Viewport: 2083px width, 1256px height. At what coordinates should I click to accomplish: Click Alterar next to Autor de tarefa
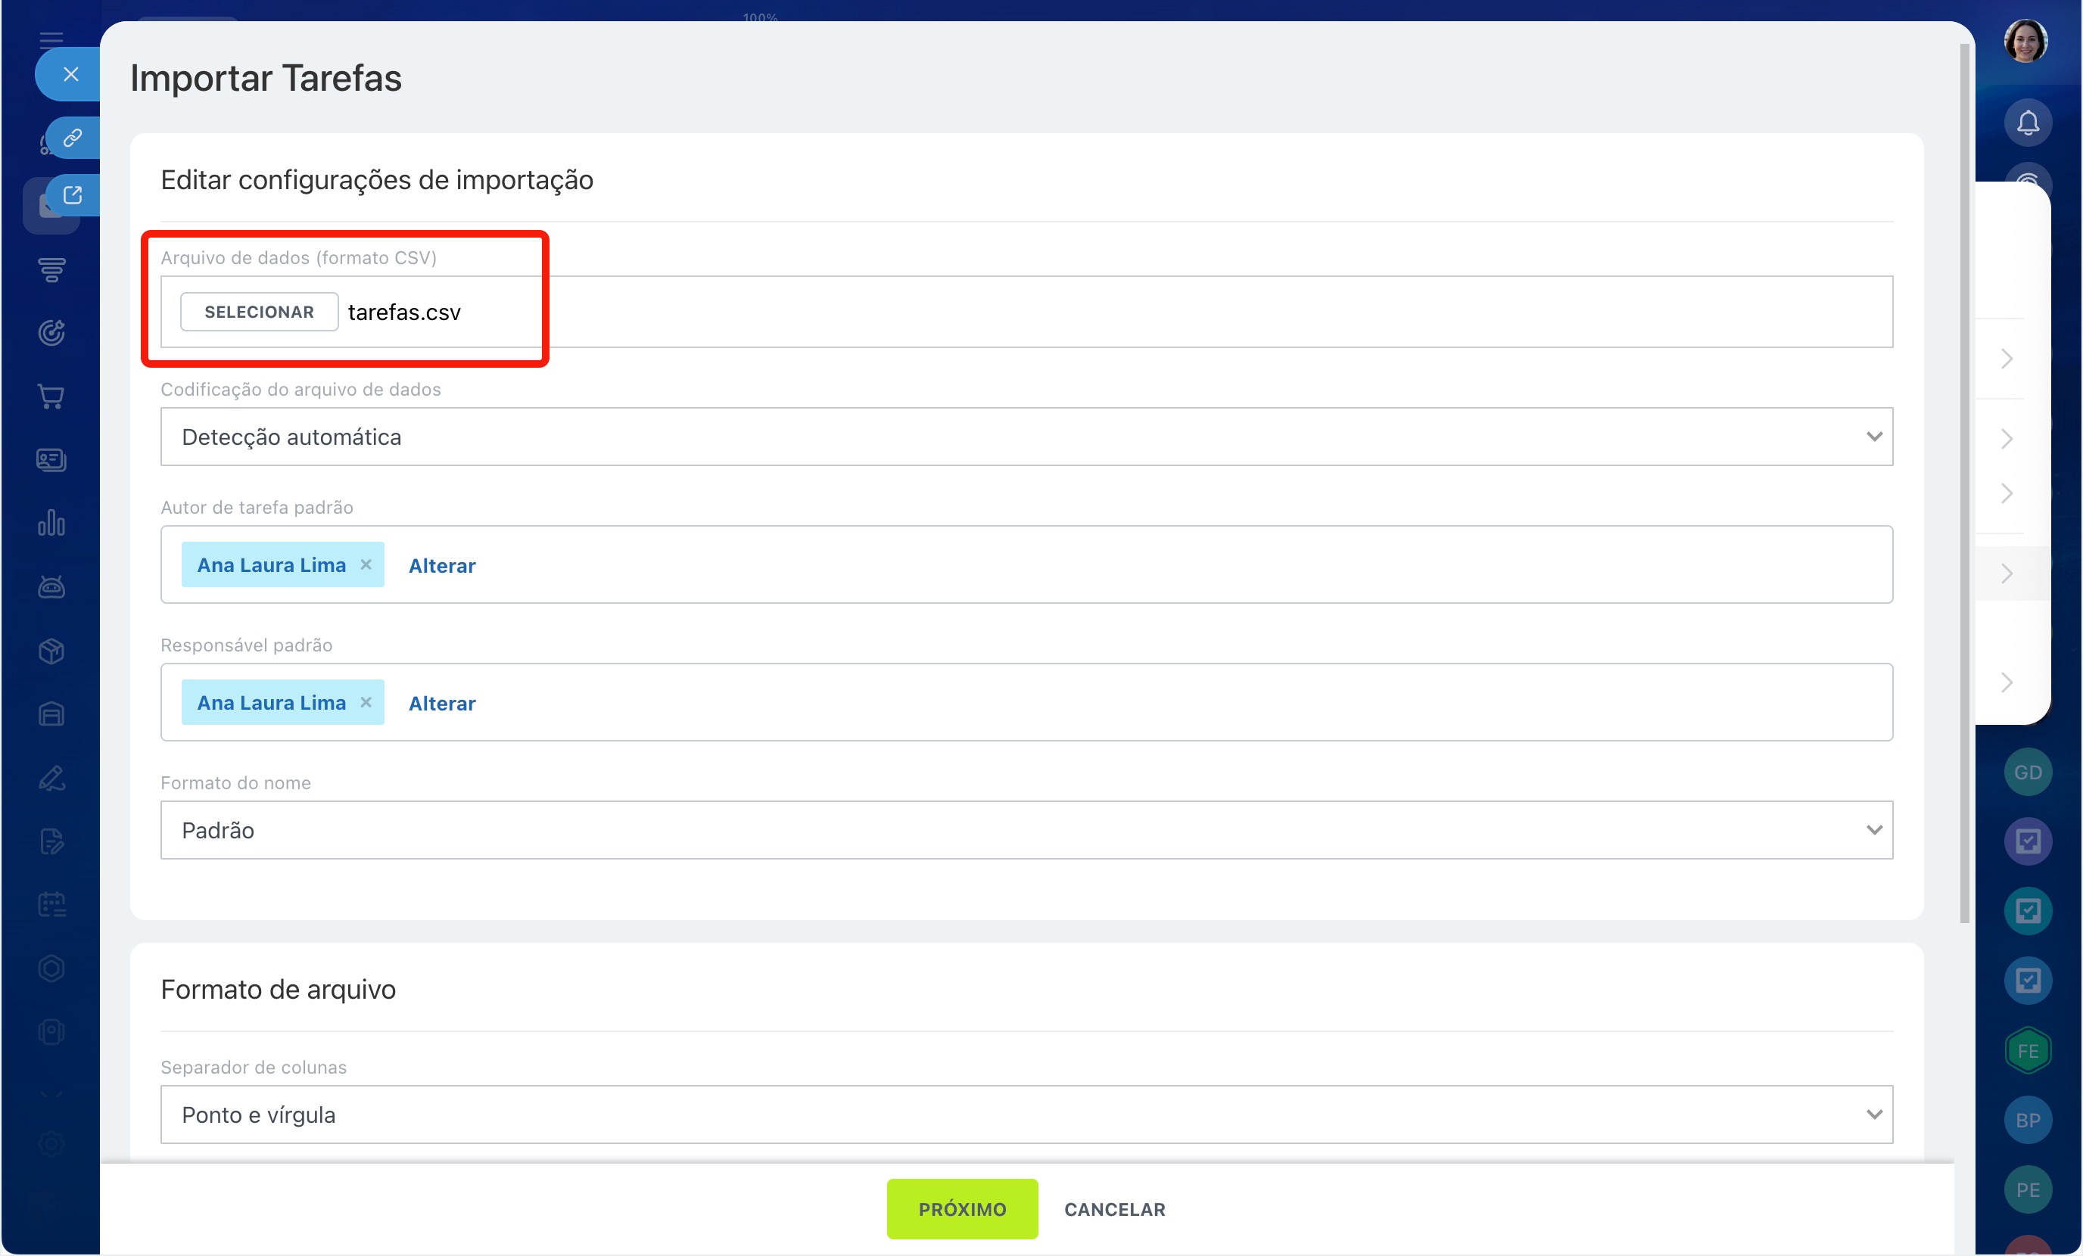(441, 565)
